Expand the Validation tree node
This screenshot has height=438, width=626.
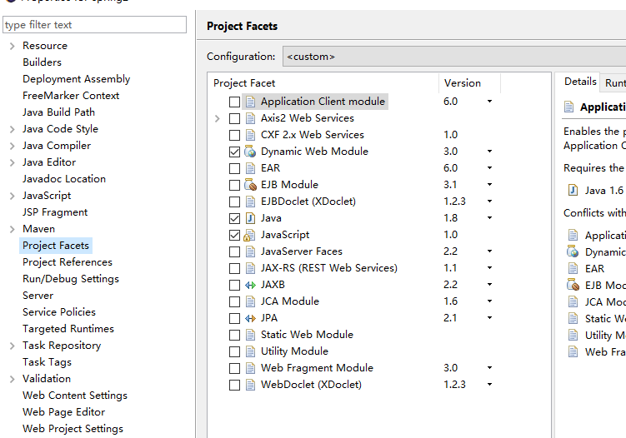[13, 379]
